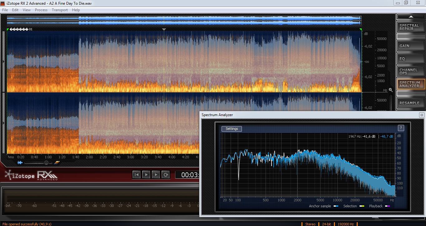
Task: Click the playhead marker triangle above spectrogram
Action: point(164,29)
